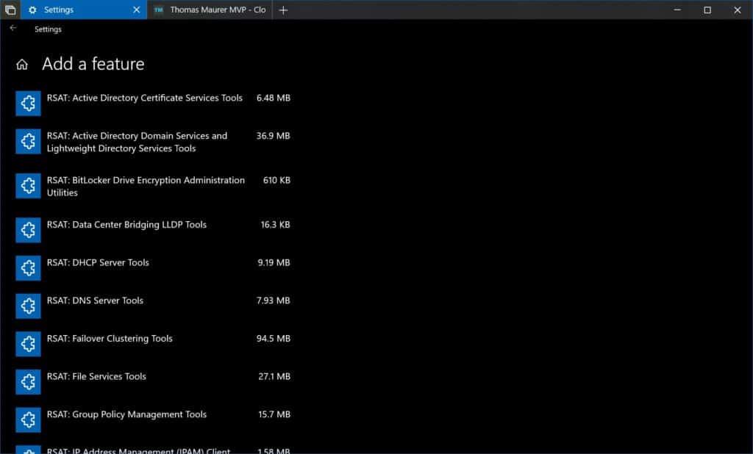Close the Settings tab

click(136, 10)
